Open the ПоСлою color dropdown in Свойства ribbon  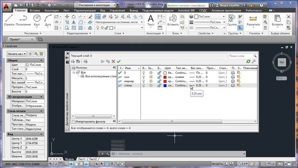[x=210, y=17]
